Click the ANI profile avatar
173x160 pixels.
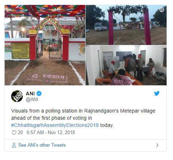click(x=17, y=96)
